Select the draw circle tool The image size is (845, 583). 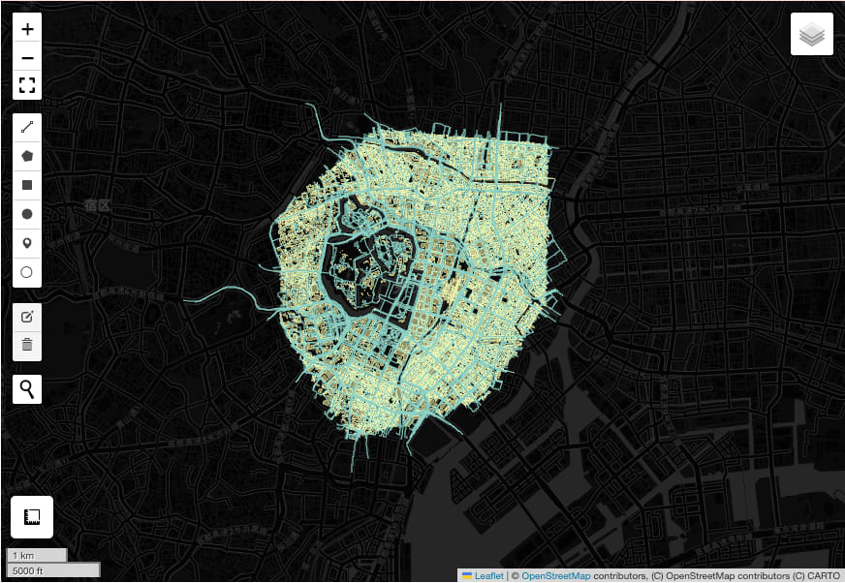27,214
